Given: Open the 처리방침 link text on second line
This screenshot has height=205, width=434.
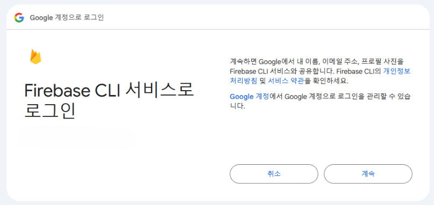Looking at the screenshot, I should tap(244, 81).
